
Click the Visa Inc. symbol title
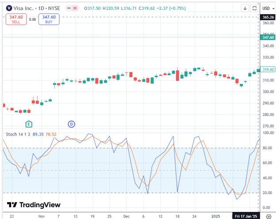pos(23,8)
